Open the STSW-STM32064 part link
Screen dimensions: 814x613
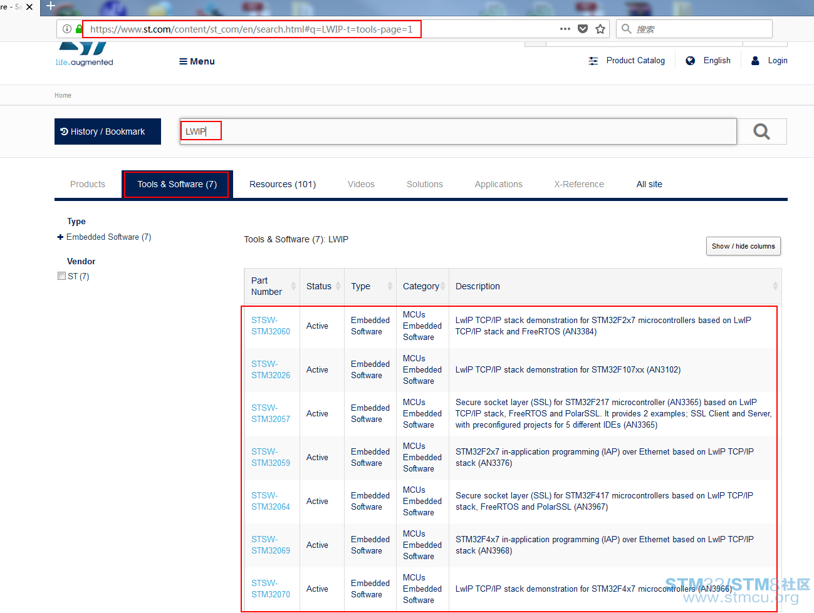tap(271, 501)
